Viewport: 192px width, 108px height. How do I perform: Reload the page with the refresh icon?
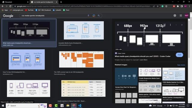click(10, 6)
